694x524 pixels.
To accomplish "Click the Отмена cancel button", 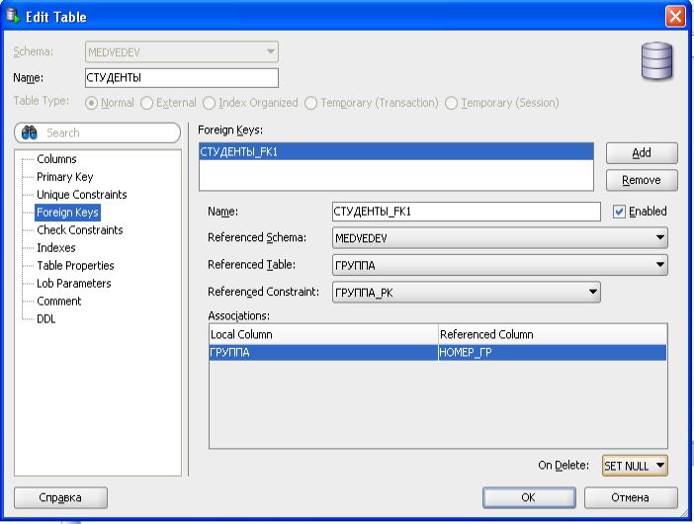I will tap(631, 498).
